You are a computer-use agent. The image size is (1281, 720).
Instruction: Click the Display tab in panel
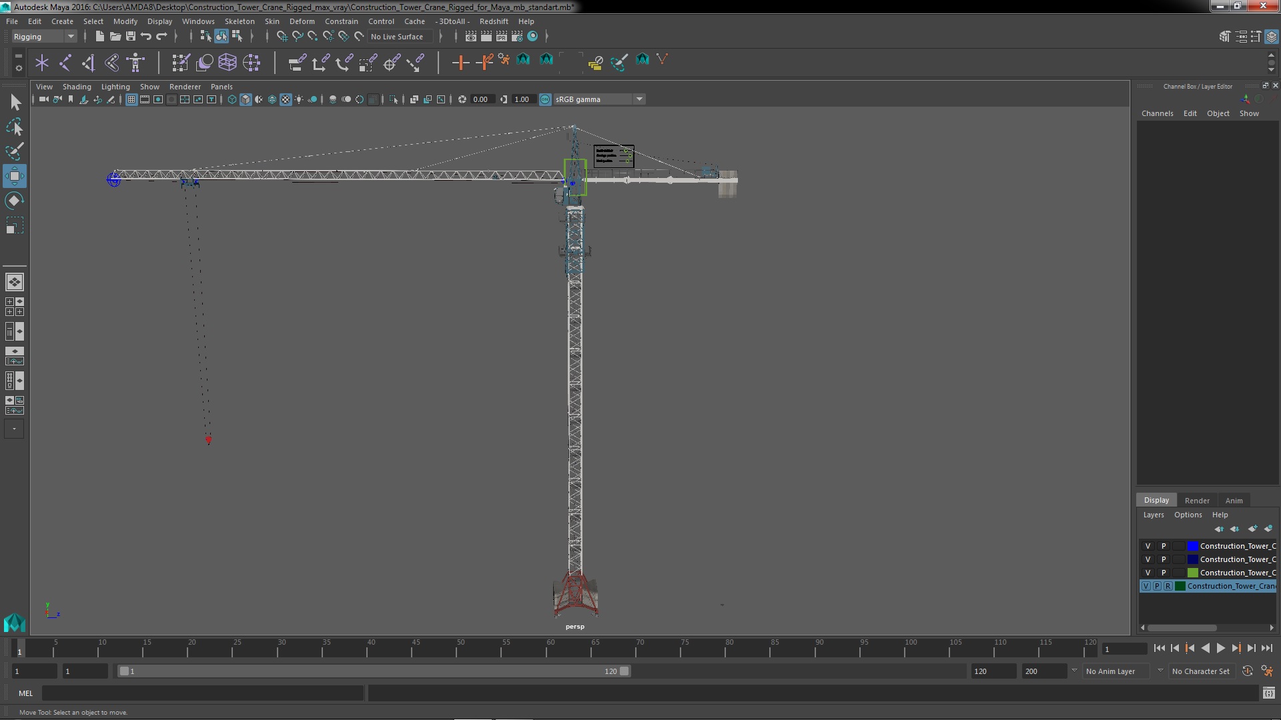1157,499
